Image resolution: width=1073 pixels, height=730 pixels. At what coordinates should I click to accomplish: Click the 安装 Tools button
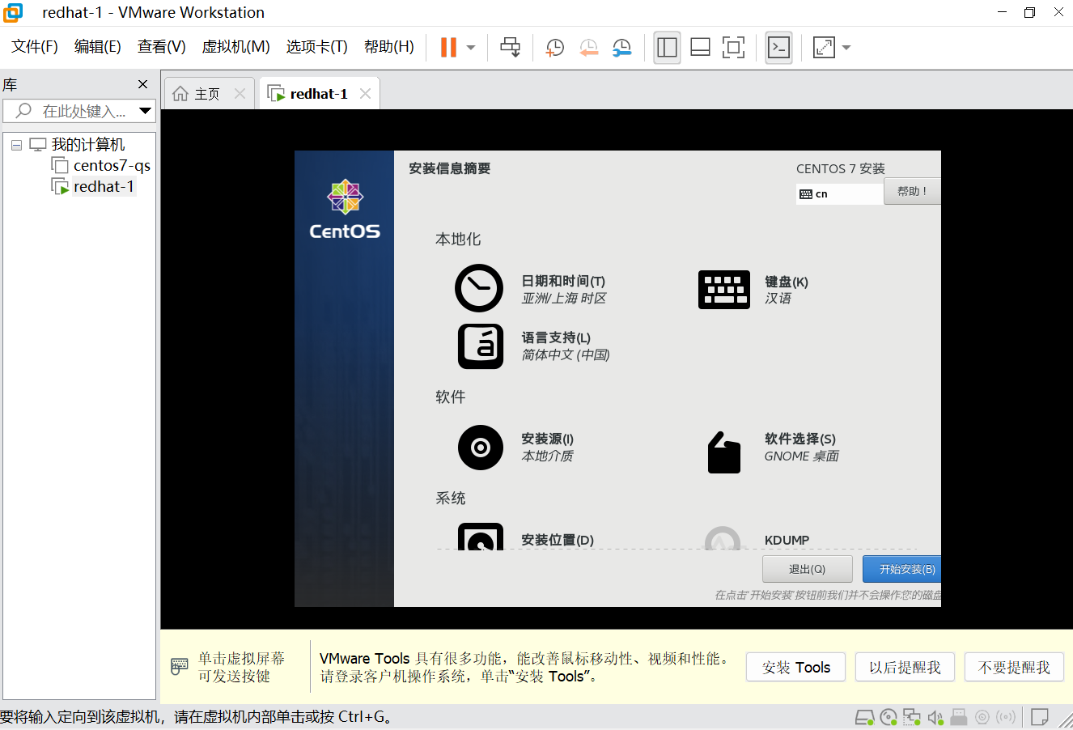pyautogui.click(x=795, y=668)
